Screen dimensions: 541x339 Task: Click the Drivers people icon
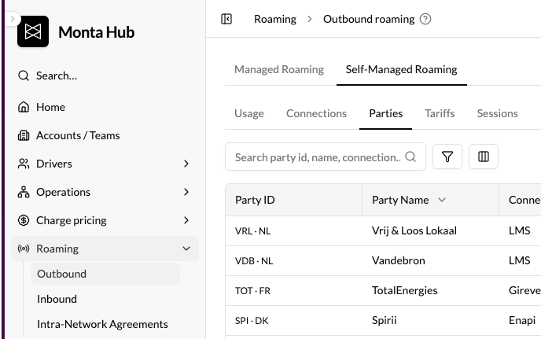coord(24,164)
